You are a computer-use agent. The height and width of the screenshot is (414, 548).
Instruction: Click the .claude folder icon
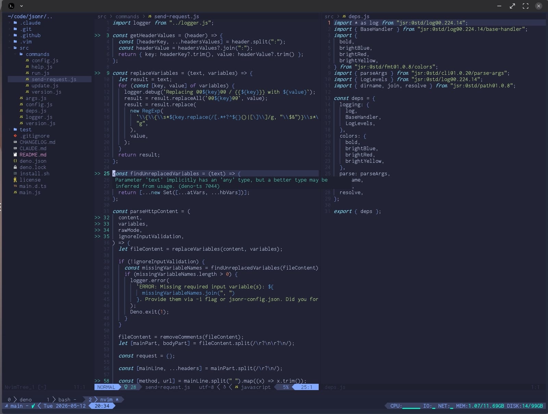pyautogui.click(x=15, y=23)
